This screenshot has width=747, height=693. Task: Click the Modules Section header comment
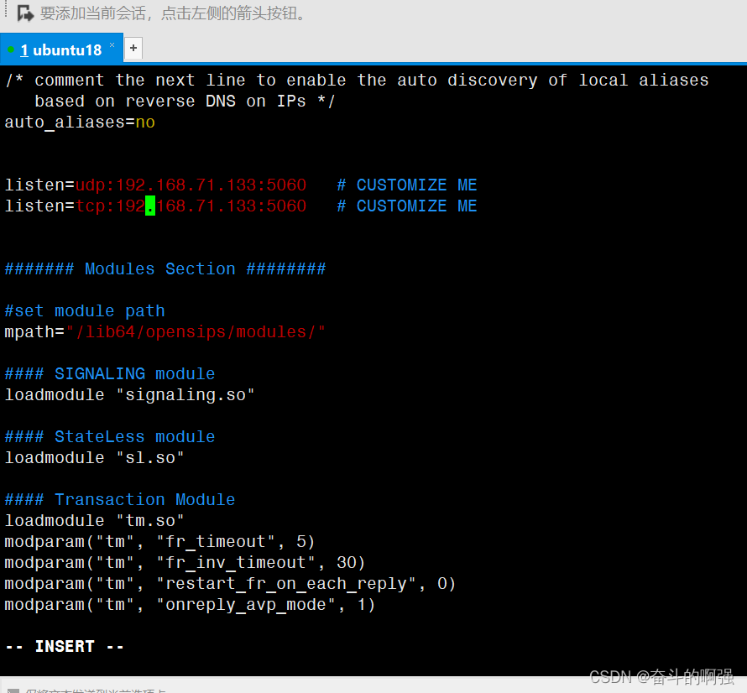[x=165, y=268]
